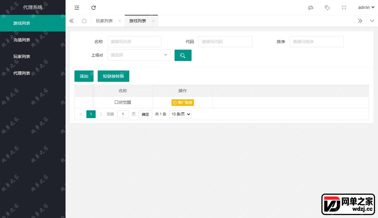Open 代理列表 in the sidebar
Image resolution: width=378 pixels, height=218 pixels.
(x=33, y=73)
